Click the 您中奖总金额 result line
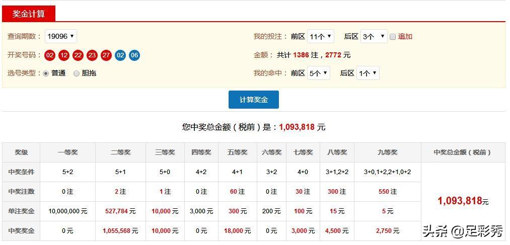This screenshot has width=510, height=245. [254, 127]
